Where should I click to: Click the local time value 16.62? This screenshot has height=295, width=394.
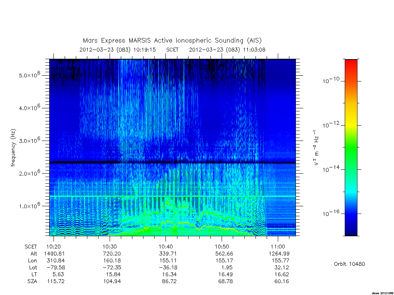[x=282, y=274]
